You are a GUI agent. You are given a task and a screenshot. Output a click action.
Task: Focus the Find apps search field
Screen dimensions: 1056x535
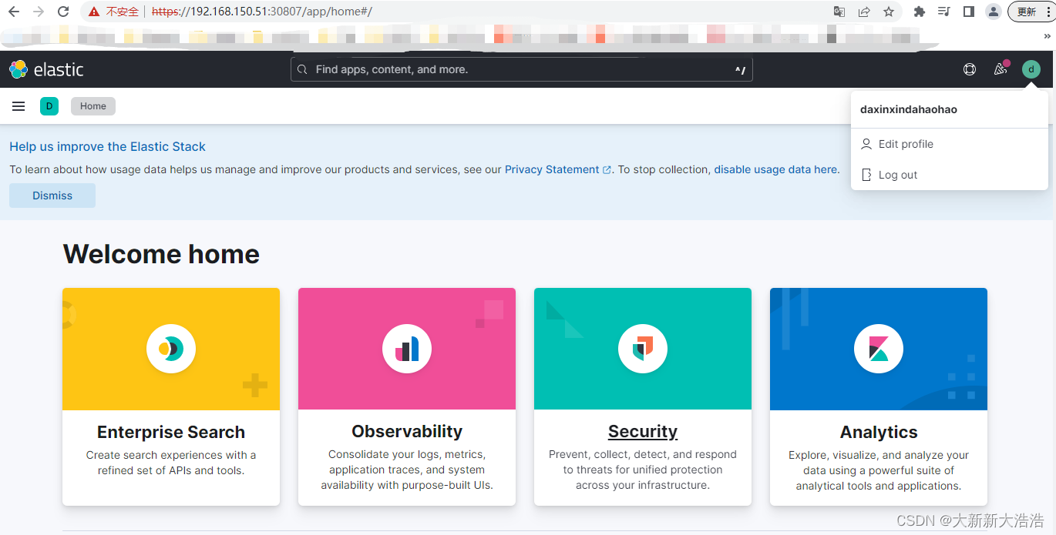click(x=522, y=69)
